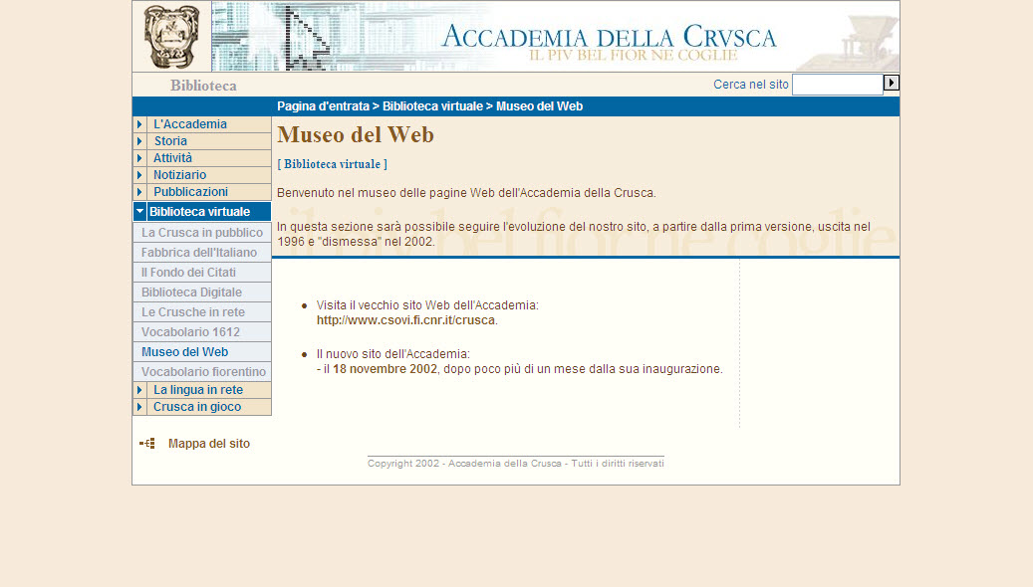
Task: Click the Benvenuto nel museo welcome sentence
Action: click(x=466, y=193)
